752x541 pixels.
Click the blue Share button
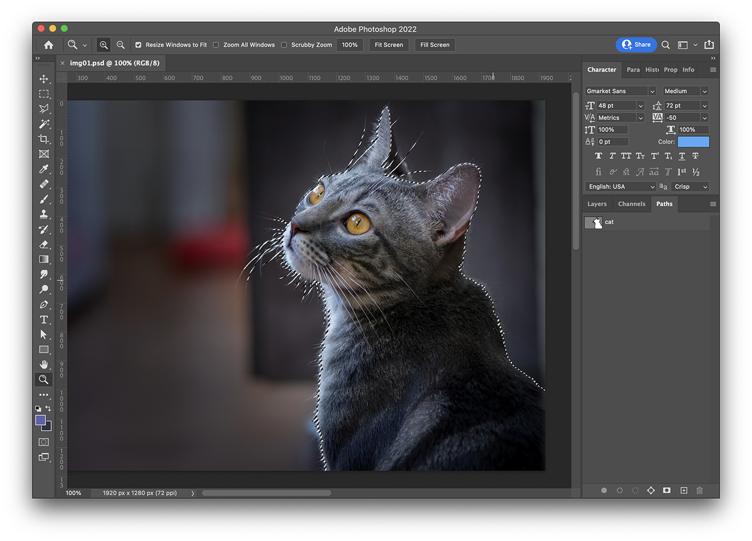pyautogui.click(x=636, y=45)
